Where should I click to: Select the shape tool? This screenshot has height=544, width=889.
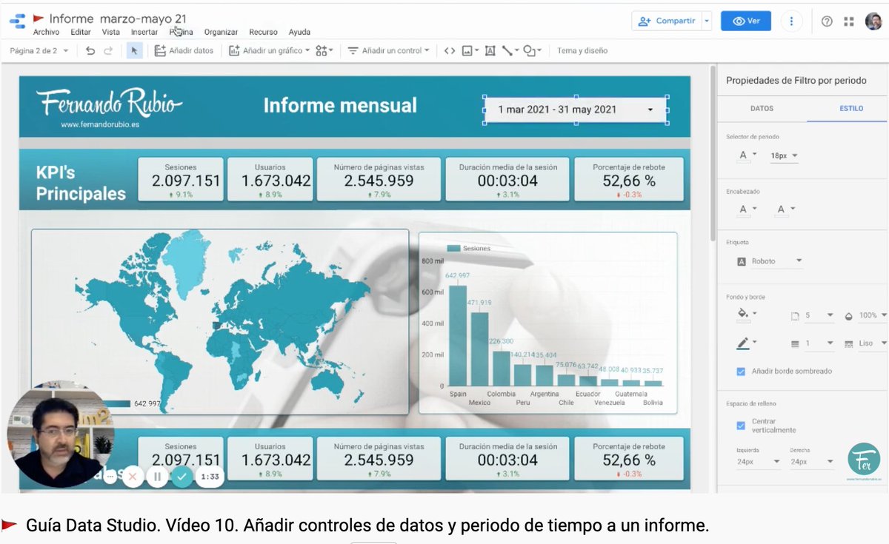coord(532,50)
